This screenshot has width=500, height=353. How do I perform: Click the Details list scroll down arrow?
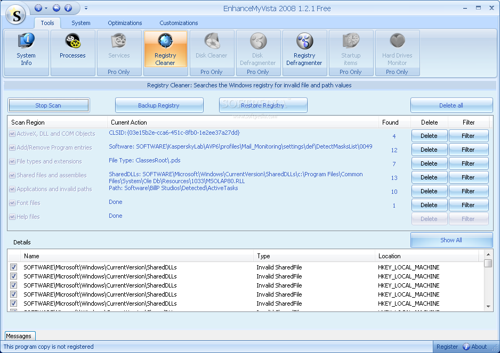click(488, 307)
